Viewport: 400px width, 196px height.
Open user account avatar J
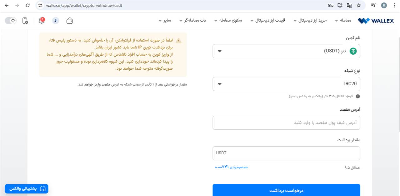tap(55, 21)
